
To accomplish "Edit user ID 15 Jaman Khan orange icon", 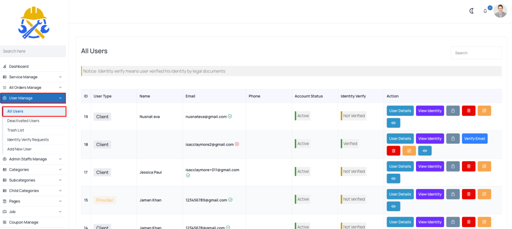I will pos(484,194).
